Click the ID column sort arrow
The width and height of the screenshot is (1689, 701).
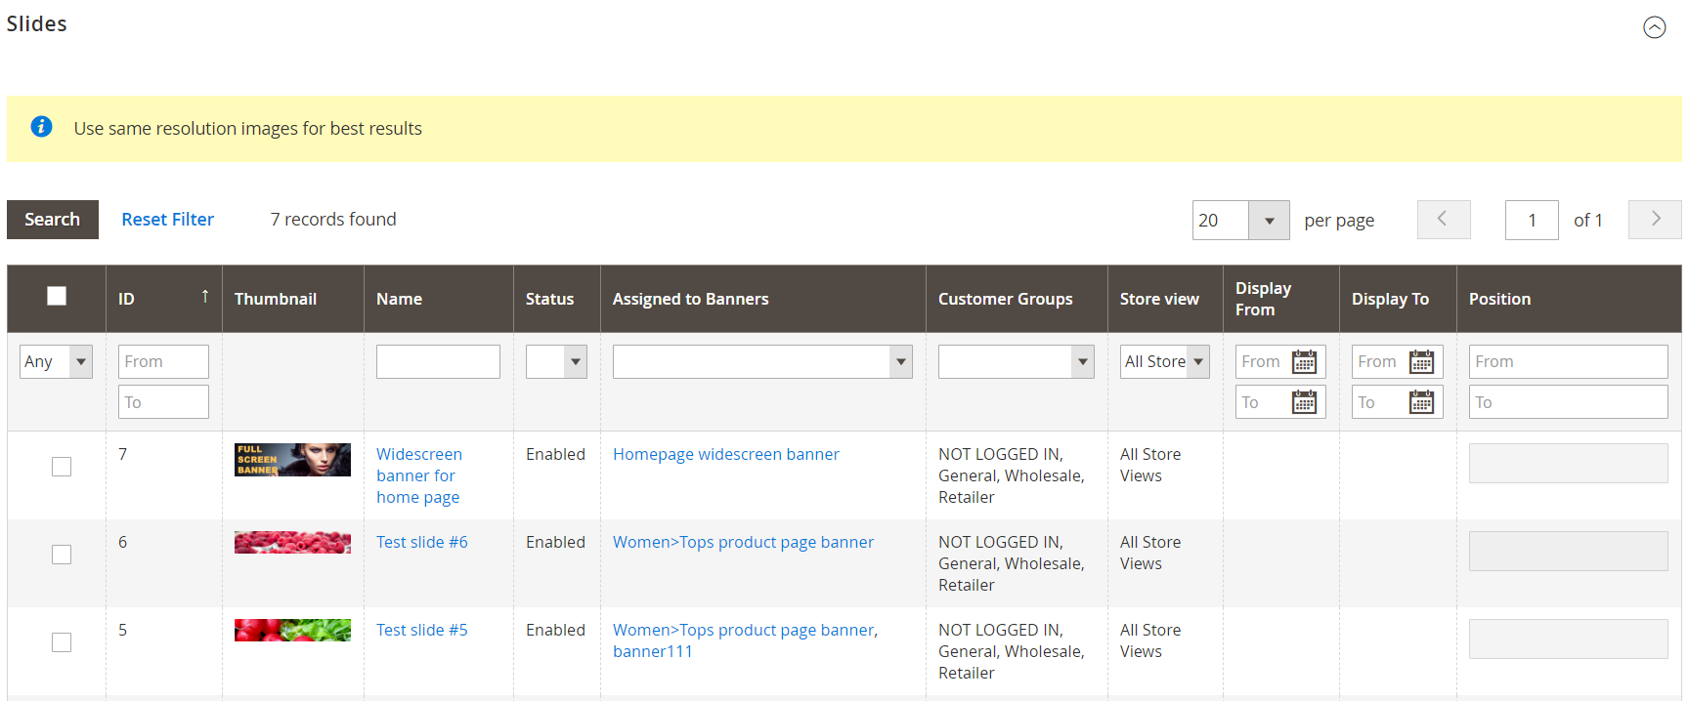click(x=205, y=297)
